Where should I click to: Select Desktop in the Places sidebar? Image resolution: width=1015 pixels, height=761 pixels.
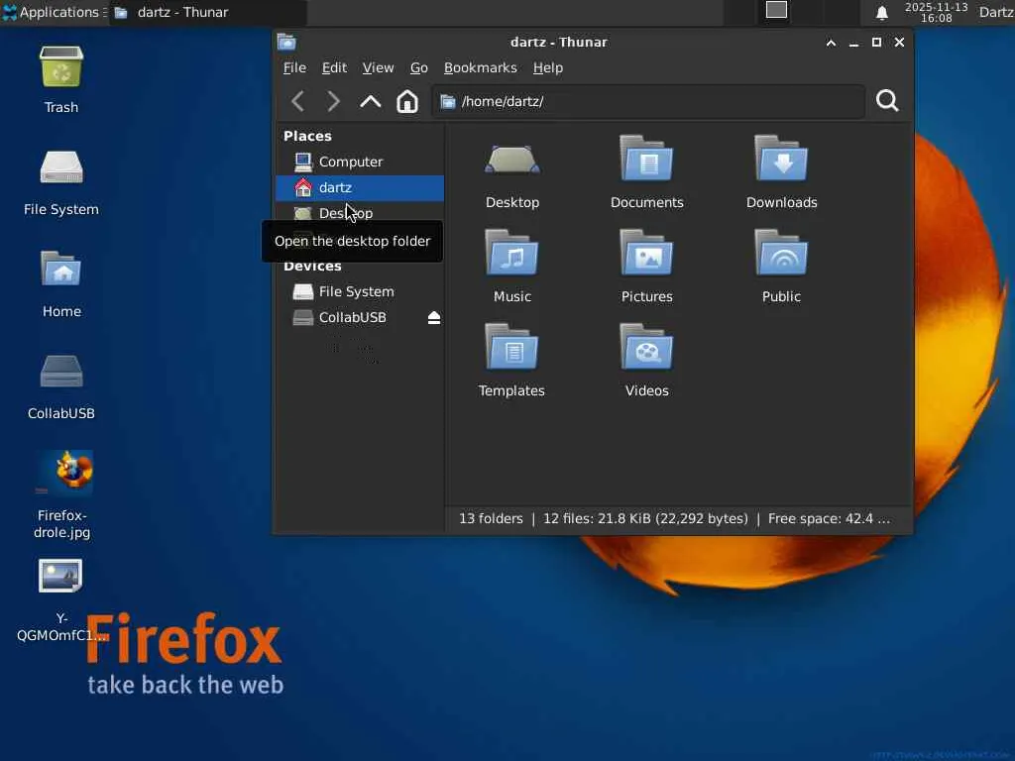pyautogui.click(x=360, y=213)
